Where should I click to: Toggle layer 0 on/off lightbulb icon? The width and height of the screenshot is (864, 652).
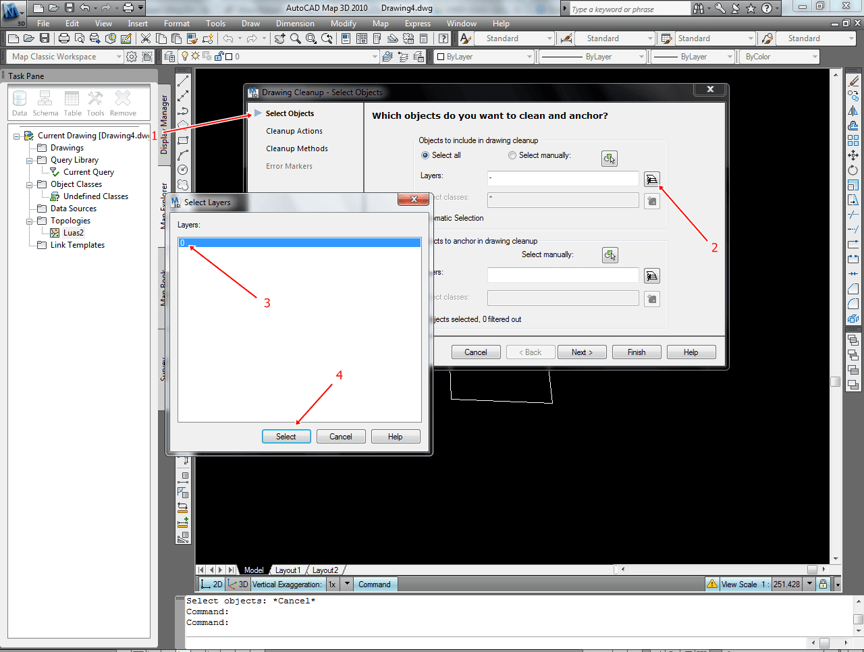point(186,57)
